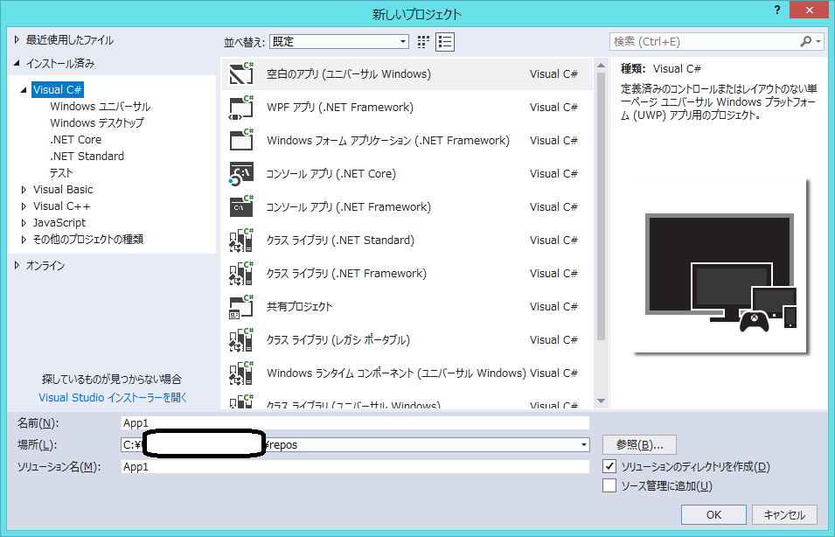Open help with the question mark icon
This screenshot has width=835, height=537.
(x=777, y=10)
